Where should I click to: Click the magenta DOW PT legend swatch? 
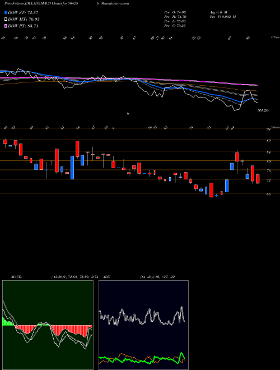(6, 26)
